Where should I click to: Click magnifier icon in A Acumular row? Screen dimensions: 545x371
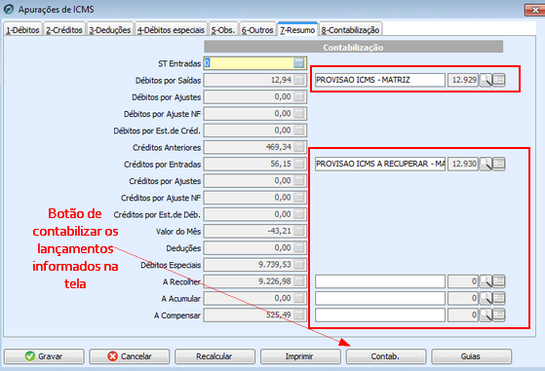click(x=486, y=298)
